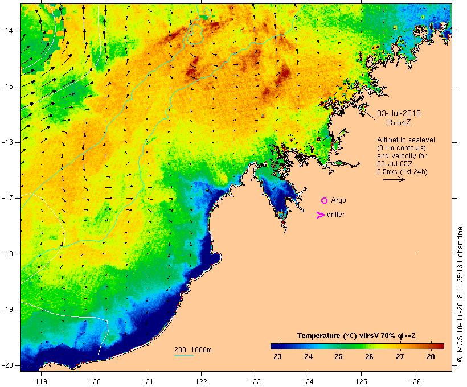Click the -16 latitude axis label
Screen dimensions: 467x387
tap(7, 142)
